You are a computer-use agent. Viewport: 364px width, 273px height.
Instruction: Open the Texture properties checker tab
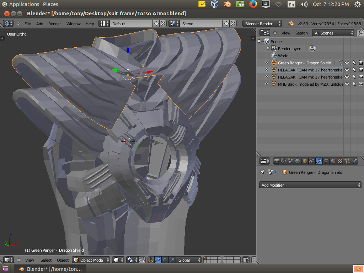(340, 161)
